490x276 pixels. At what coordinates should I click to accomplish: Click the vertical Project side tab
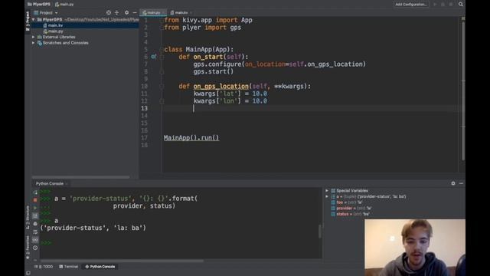click(28, 21)
